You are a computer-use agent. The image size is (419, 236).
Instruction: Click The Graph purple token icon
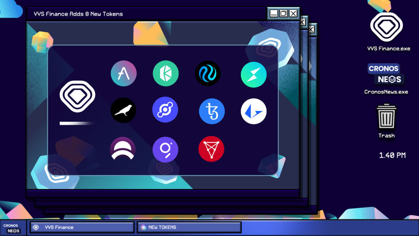click(x=165, y=150)
